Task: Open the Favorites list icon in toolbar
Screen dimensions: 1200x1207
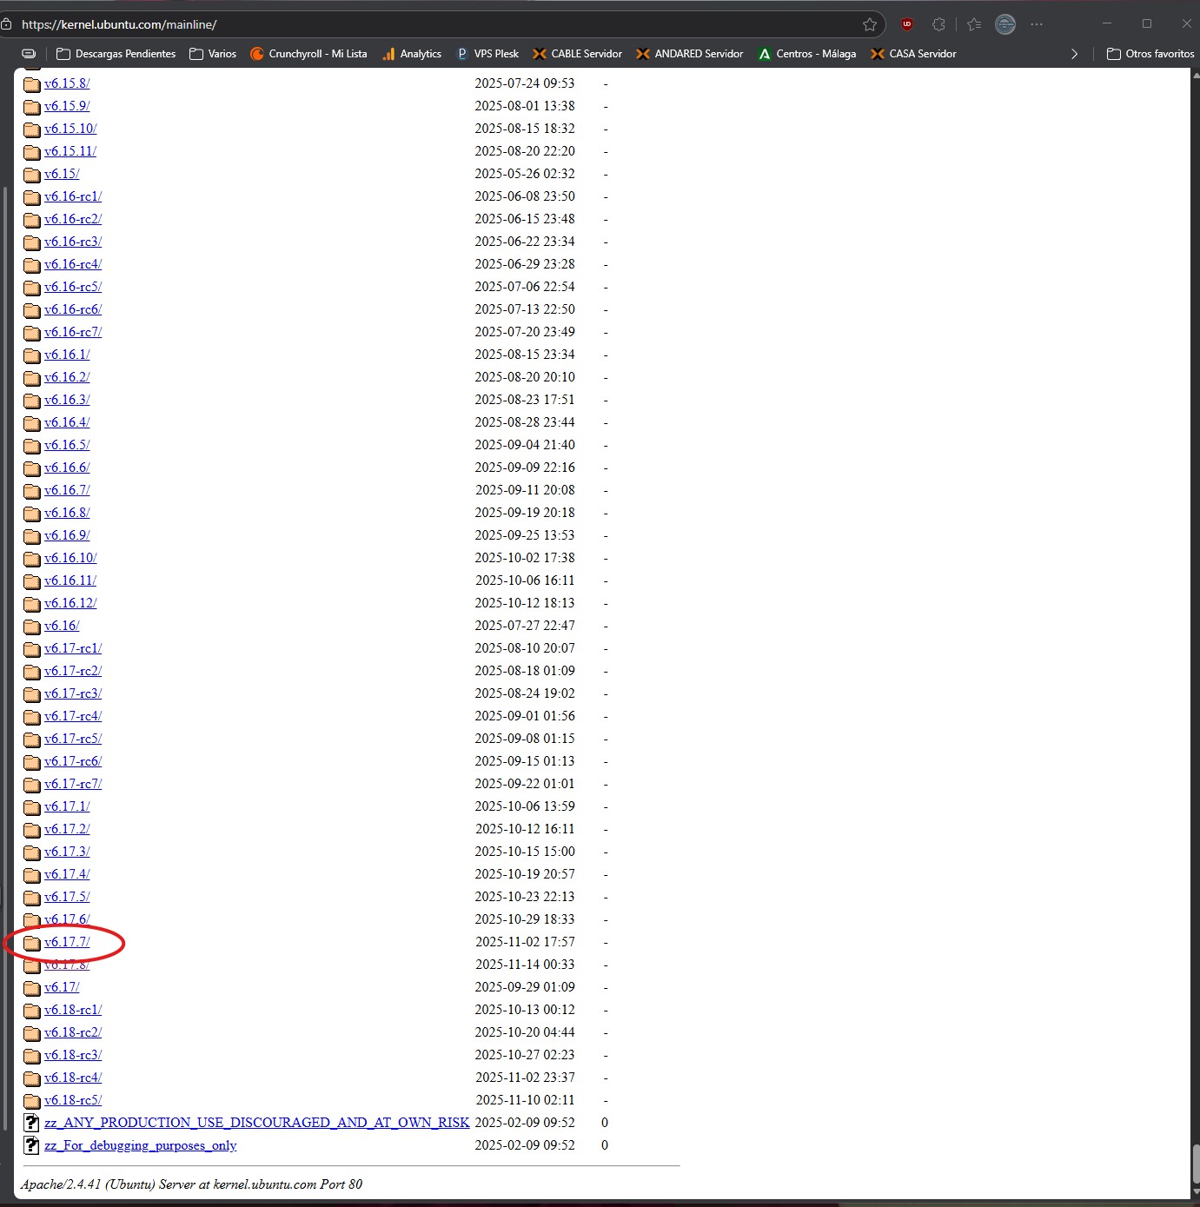Action: pyautogui.click(x=974, y=24)
